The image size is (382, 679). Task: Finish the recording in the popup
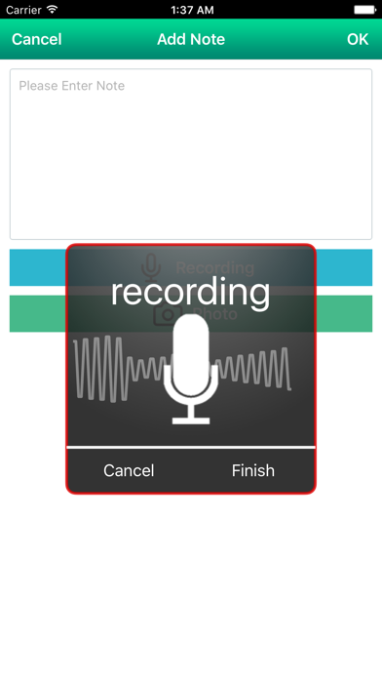253,470
